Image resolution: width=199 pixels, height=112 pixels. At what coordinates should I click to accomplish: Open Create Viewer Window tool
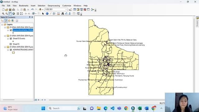[x=78, y=14]
